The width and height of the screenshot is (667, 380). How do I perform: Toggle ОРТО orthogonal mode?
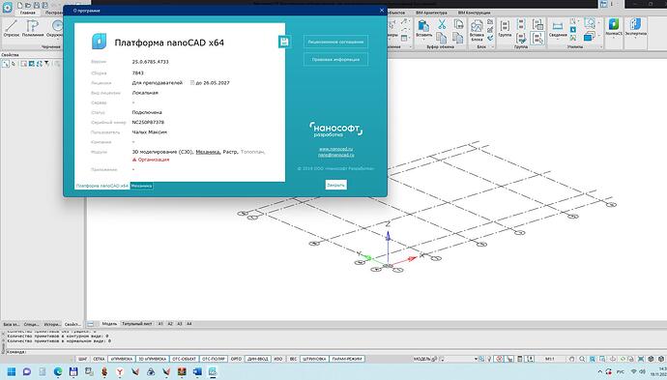pos(236,359)
